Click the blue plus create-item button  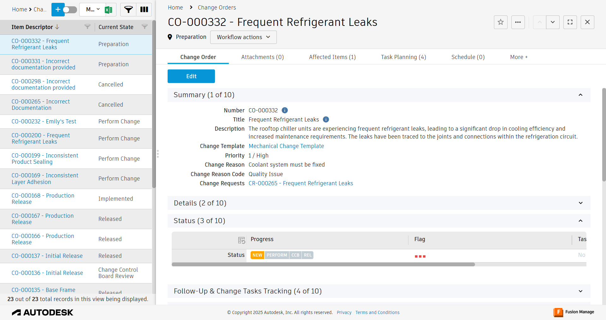tap(58, 9)
